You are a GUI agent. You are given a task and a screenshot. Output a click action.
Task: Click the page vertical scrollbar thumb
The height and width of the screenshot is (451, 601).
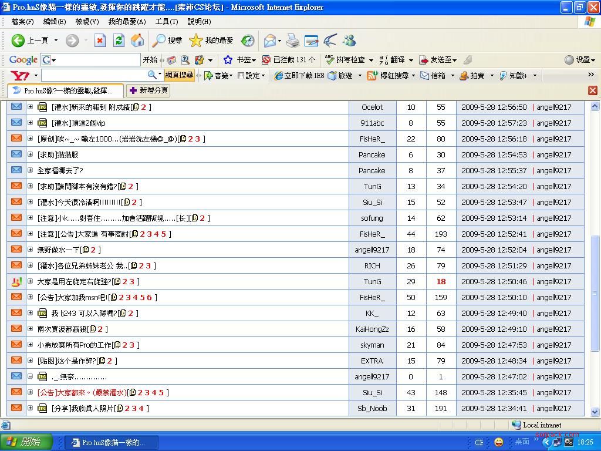[595, 294]
